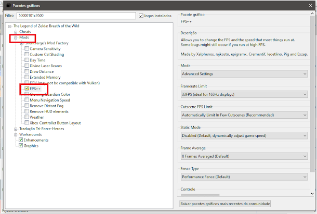
Task: Click the settings panel scrollbar up arrow
Action: click(x=312, y=14)
